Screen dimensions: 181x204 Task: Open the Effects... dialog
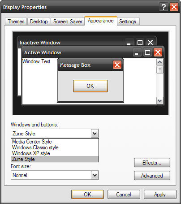tap(152, 163)
